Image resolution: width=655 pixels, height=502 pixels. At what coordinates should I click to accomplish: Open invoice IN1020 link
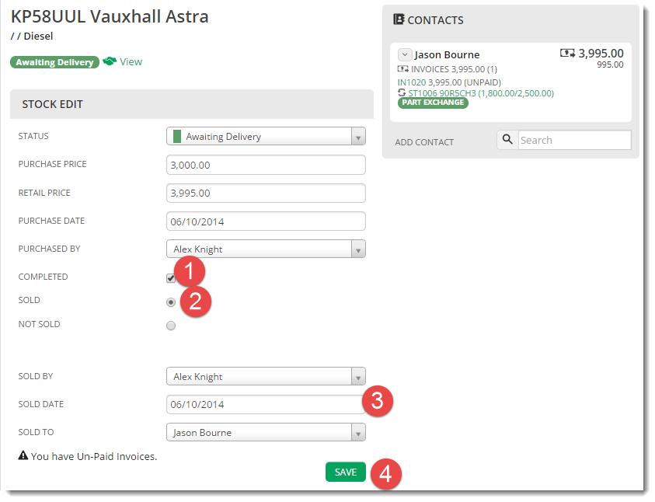412,82
